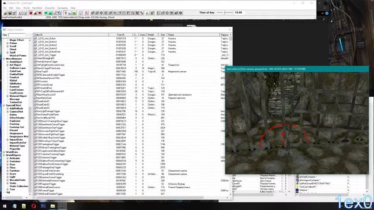Sort list by Form ID column header
This screenshot has height=210, width=374.
coord(120,35)
